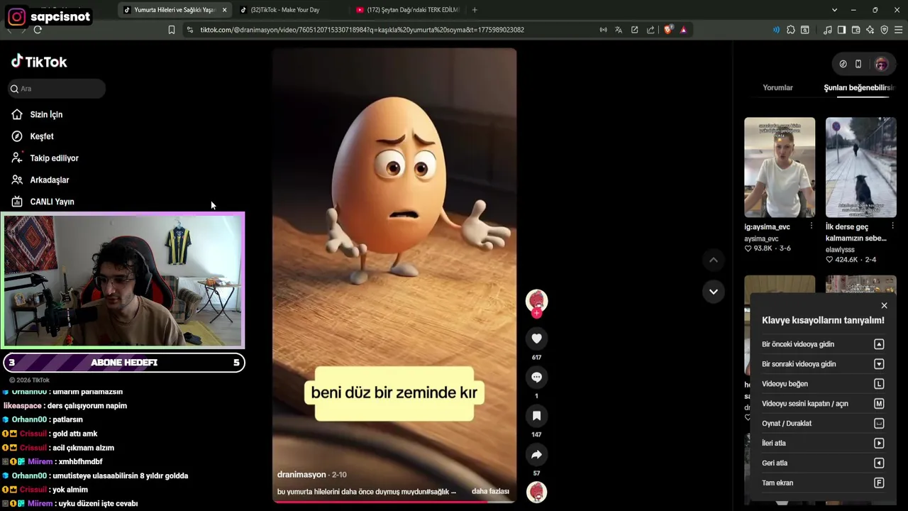Open options for İlk derse geç video
Screen dimensions: 908x511
click(x=892, y=226)
